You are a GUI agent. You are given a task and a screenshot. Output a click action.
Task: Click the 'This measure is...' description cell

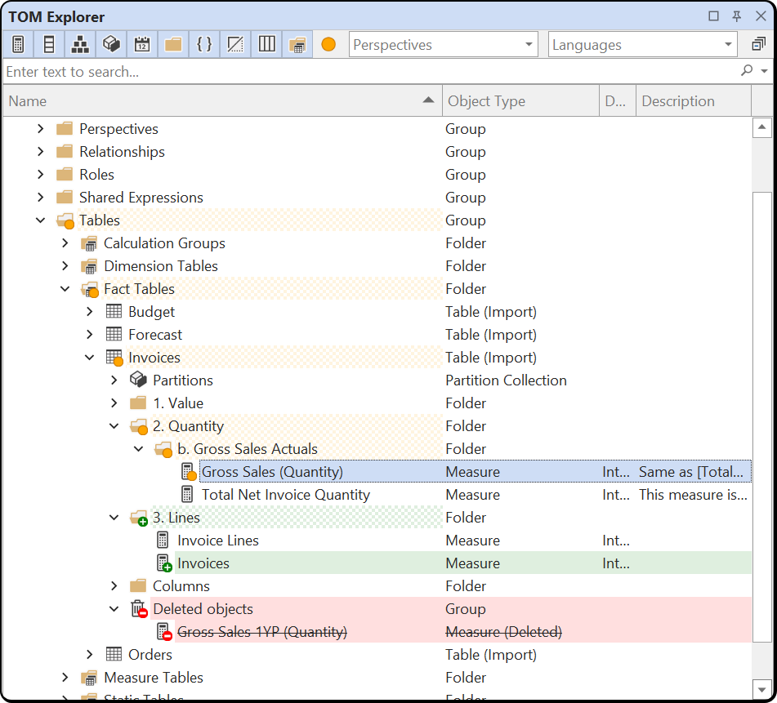(693, 495)
